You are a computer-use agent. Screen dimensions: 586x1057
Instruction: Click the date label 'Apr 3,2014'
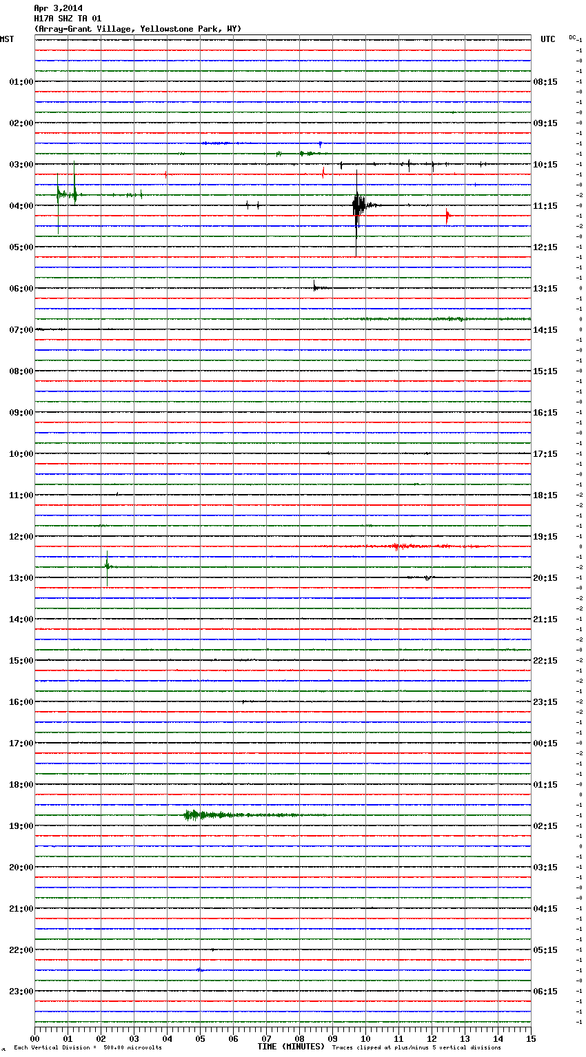tap(58, 8)
